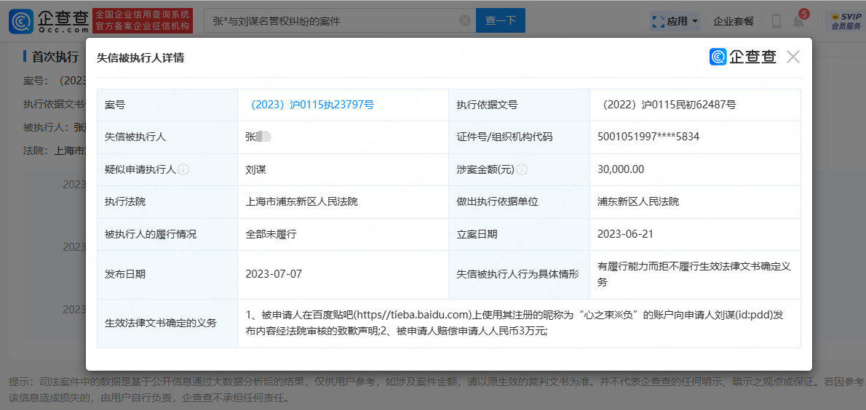The width and height of the screenshot is (866, 410).
Task: Click the 失信被执行人详情 dialog title
Action: pos(140,58)
